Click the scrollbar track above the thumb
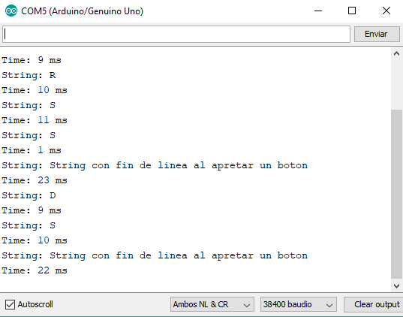Viewport: 403px width, 317px height. [x=396, y=84]
